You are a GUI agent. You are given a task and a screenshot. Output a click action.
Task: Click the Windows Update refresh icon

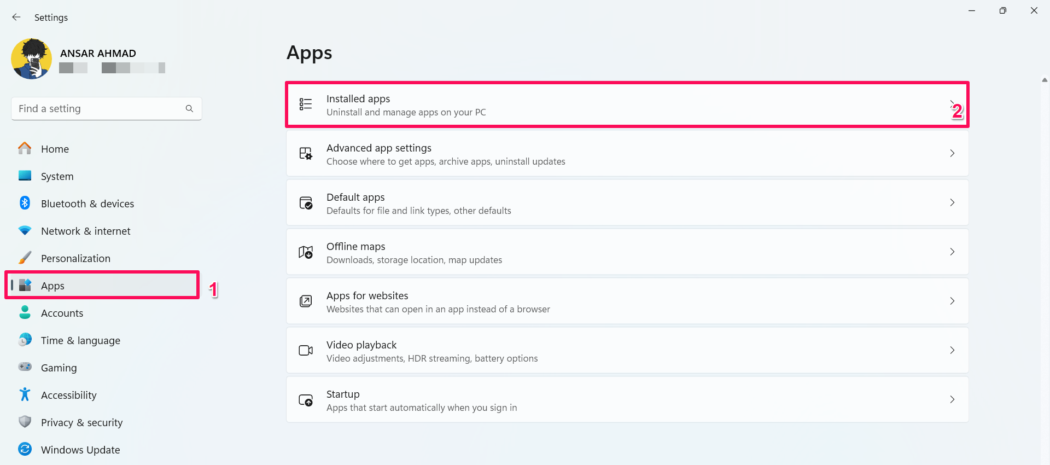pos(25,449)
